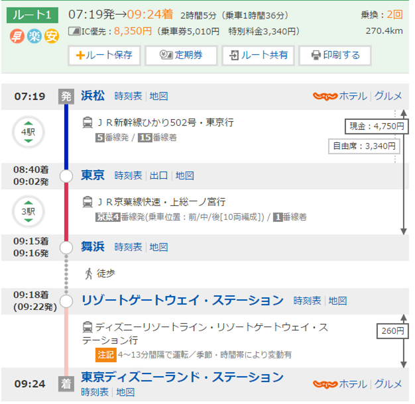
Task: Click the 安 (cheap) route badge icon
Action: pyautogui.click(x=51, y=36)
